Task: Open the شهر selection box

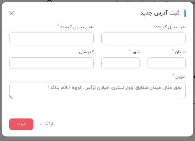Action: (x=121, y=63)
